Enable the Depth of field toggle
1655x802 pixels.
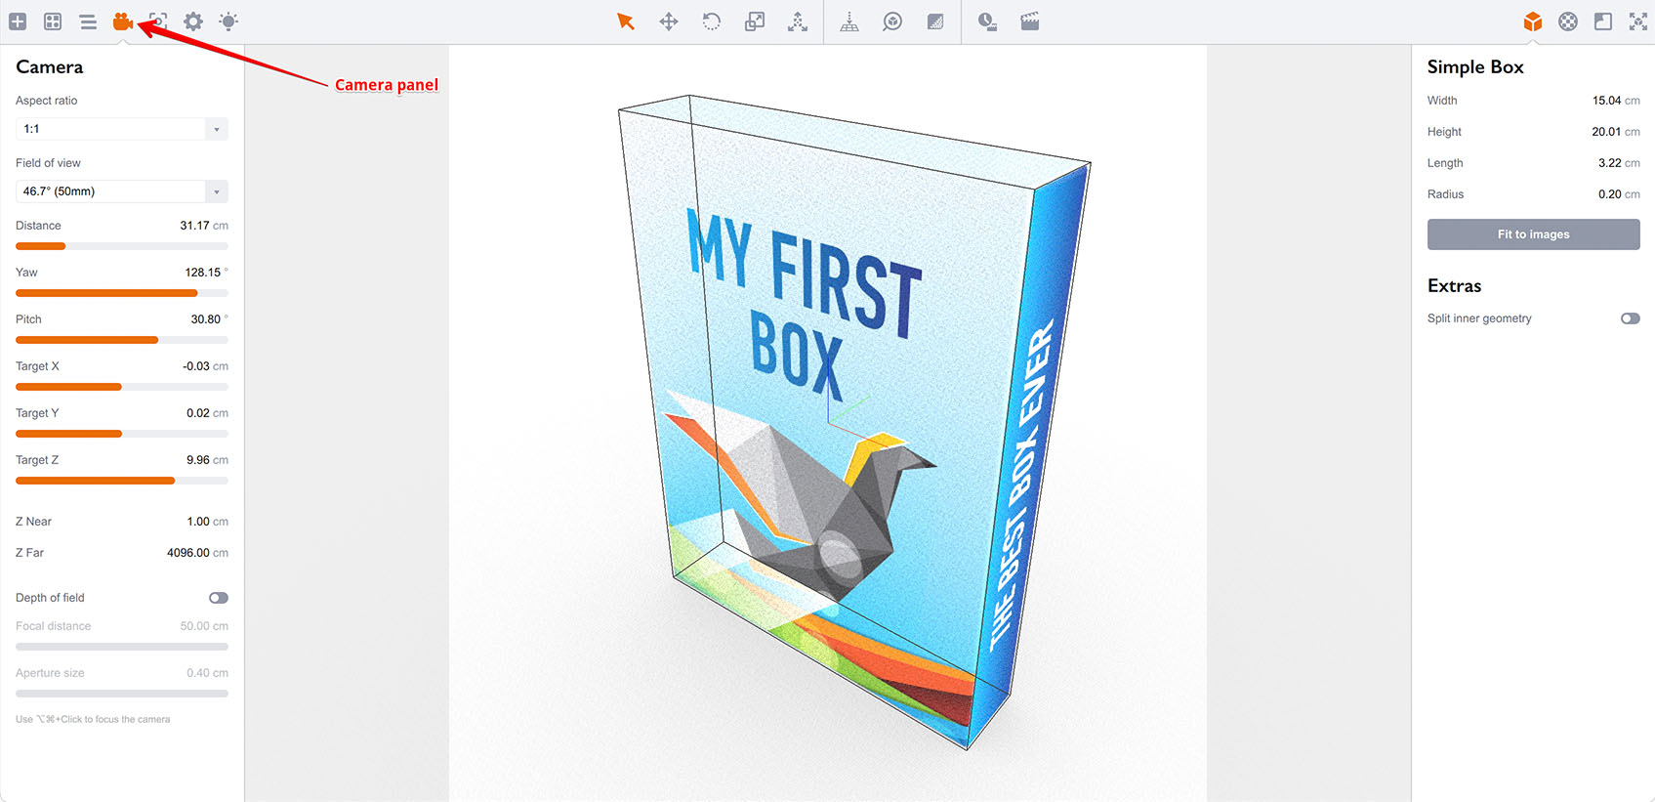pos(219,598)
